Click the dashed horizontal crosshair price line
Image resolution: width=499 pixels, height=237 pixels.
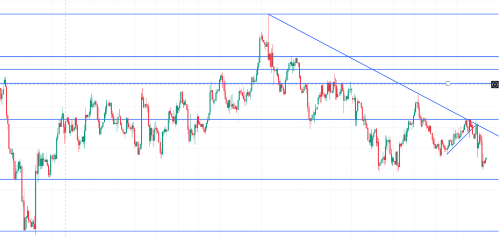pyautogui.click(x=146, y=84)
